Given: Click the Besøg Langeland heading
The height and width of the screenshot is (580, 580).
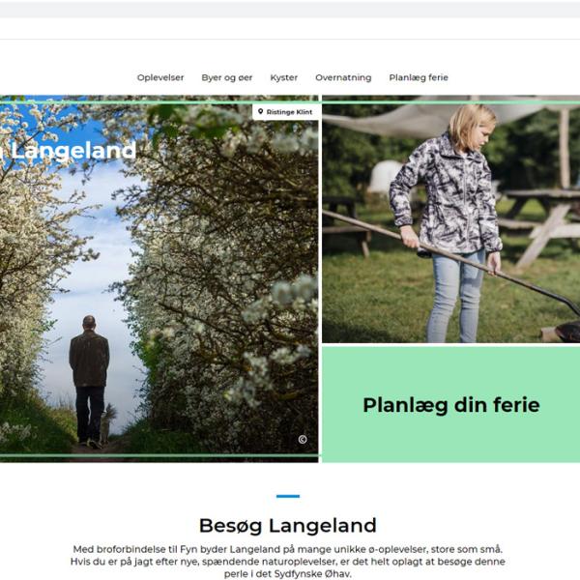Looking at the screenshot, I should point(288,525).
